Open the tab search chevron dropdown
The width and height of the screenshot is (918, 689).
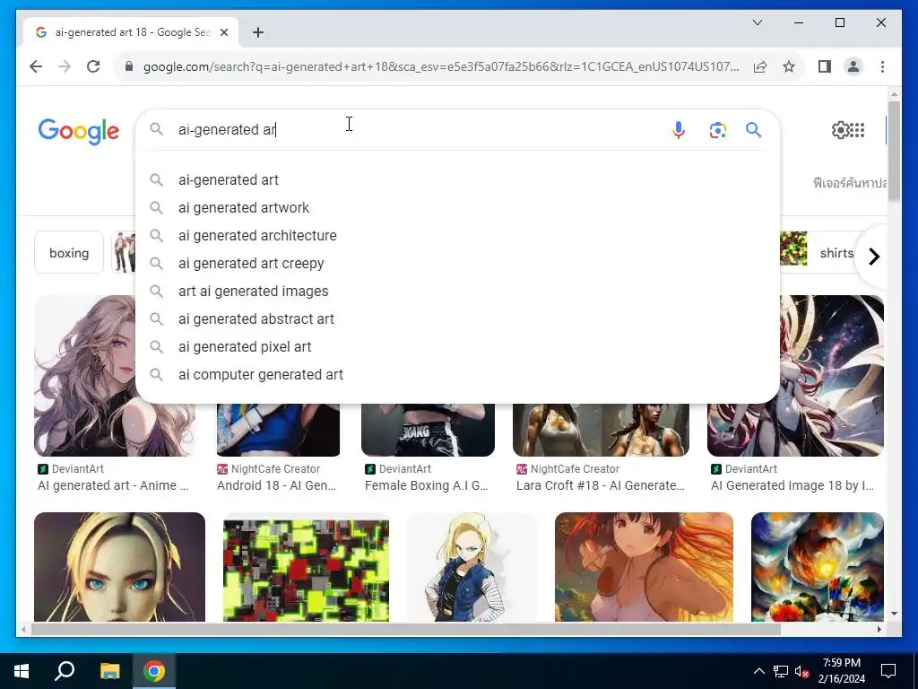pyautogui.click(x=757, y=22)
